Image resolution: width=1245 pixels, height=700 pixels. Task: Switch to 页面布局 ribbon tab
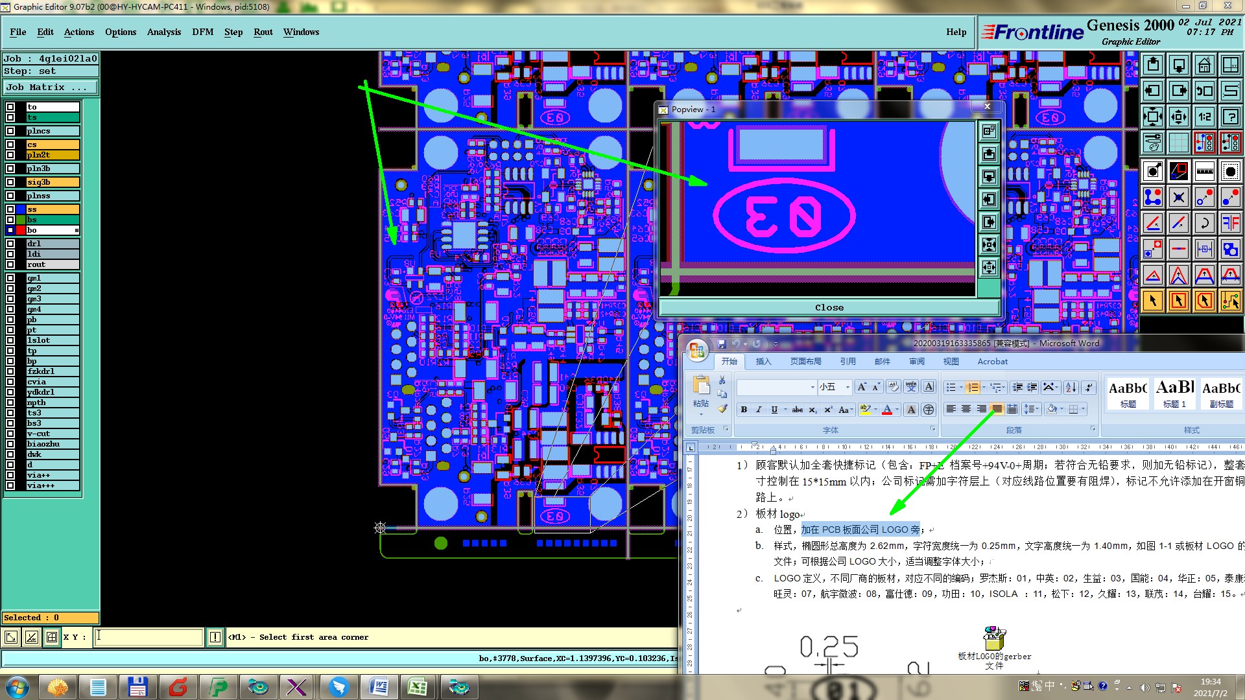click(x=805, y=362)
